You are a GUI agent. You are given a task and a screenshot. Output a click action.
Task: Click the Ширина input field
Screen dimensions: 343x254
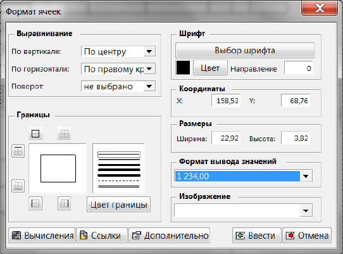tap(226, 138)
